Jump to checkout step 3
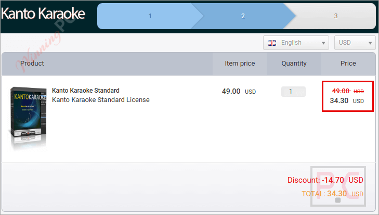The image size is (379, 215). [x=335, y=16]
